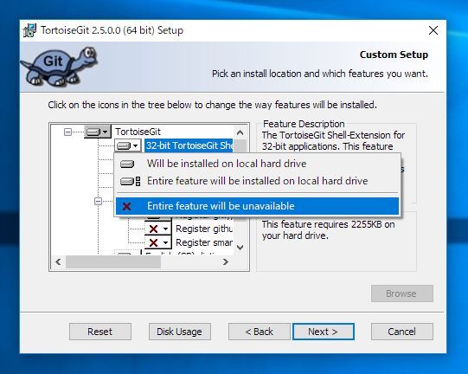Open 'Register smar' feature state dropdown
The image size is (468, 374).
coord(158,242)
